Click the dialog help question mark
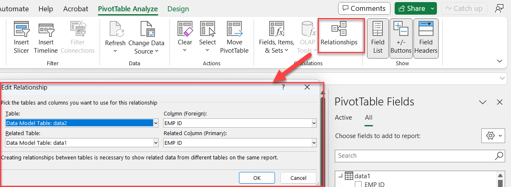Viewport: 511px width, 187px height. [x=283, y=87]
